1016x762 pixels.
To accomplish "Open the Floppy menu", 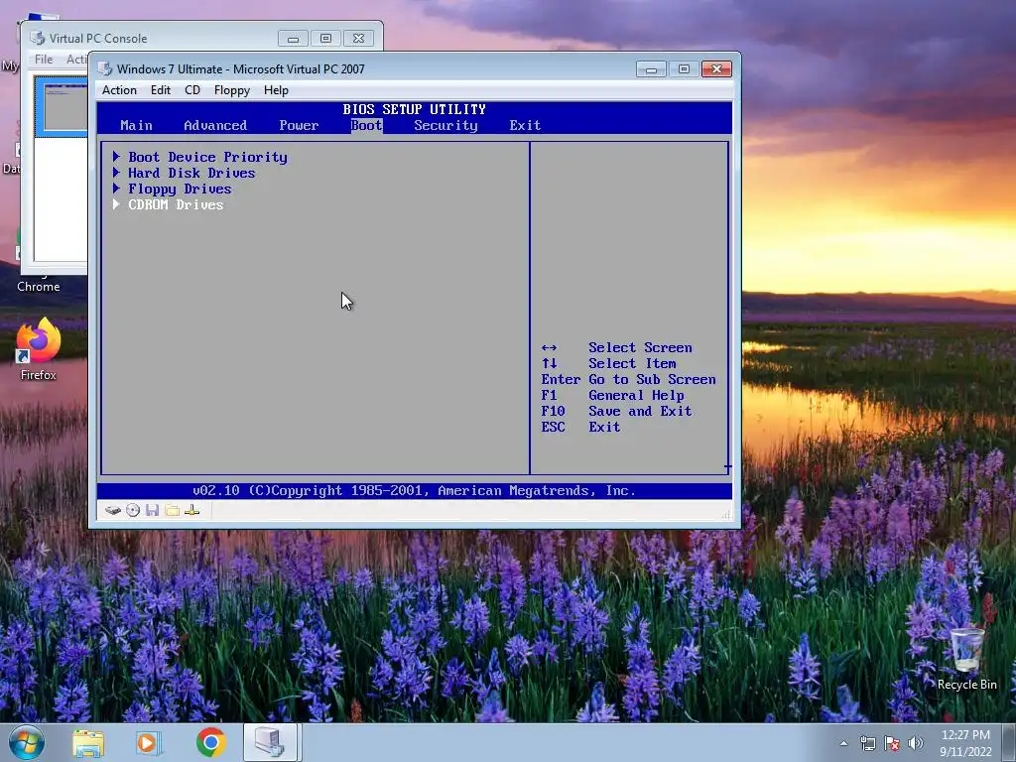I will pos(232,90).
